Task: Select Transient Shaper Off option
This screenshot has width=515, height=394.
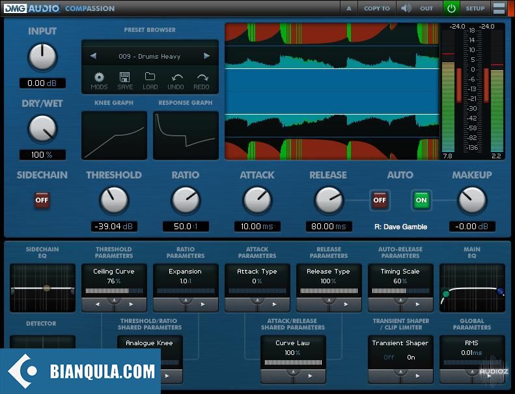Action: 389,357
